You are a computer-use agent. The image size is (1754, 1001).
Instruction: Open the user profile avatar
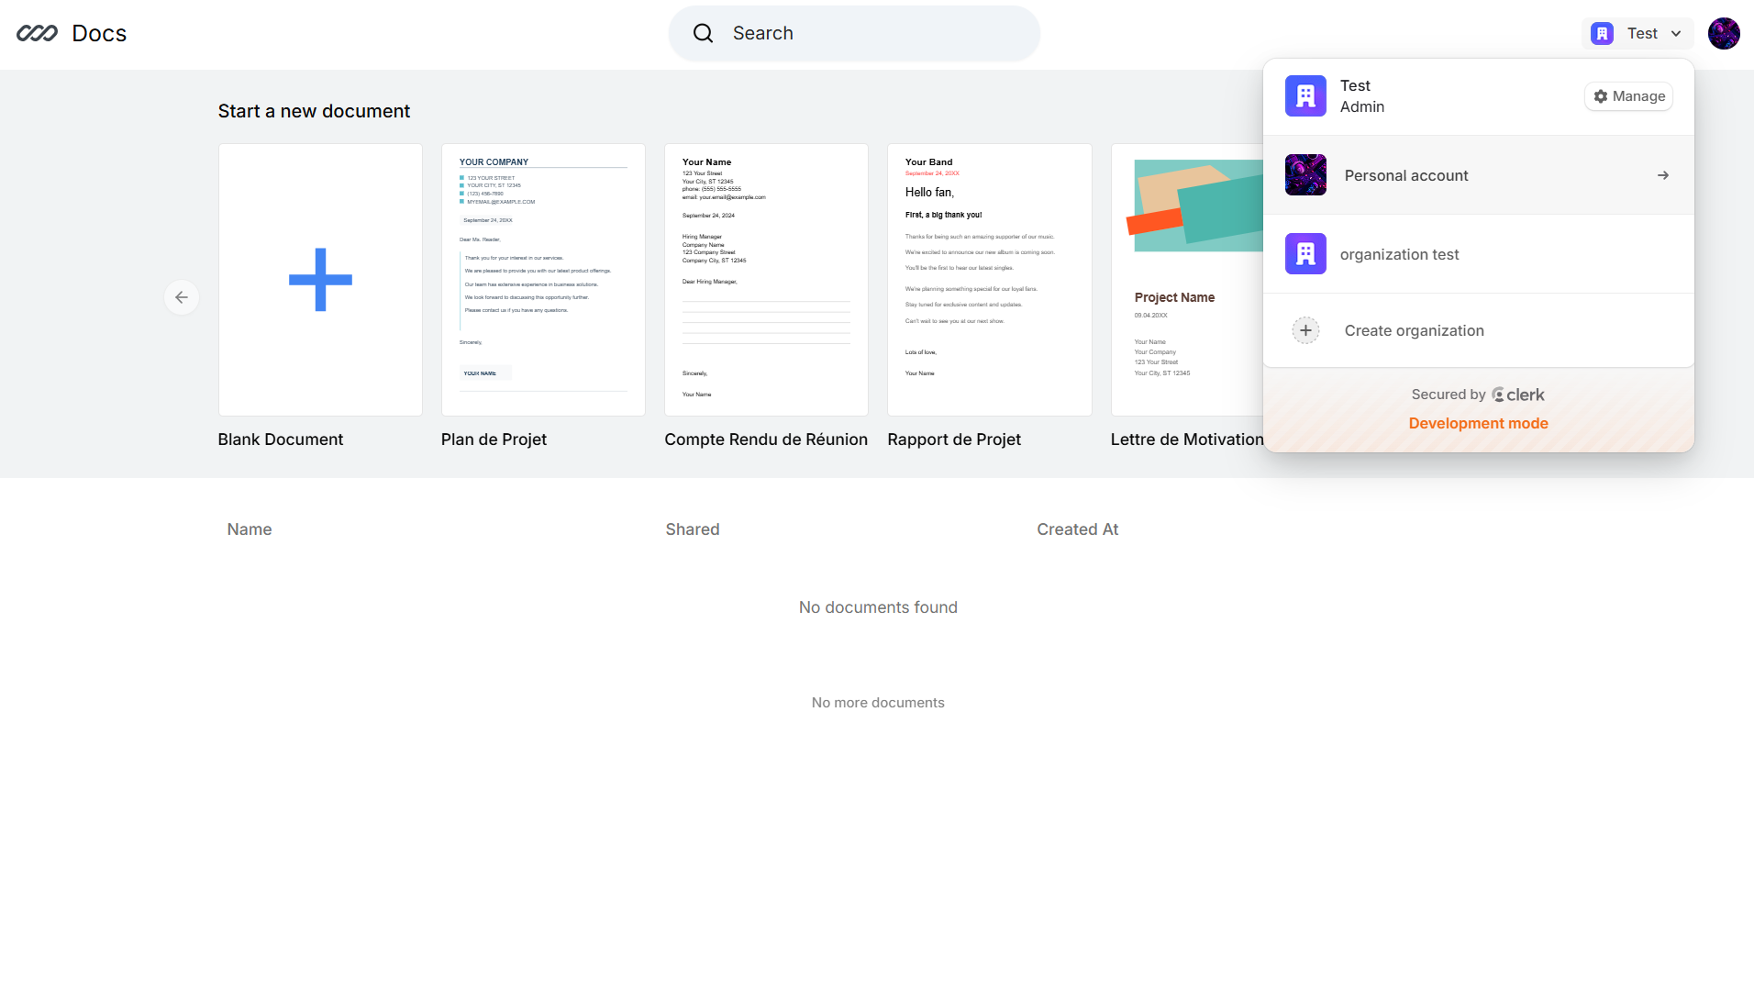tap(1723, 34)
